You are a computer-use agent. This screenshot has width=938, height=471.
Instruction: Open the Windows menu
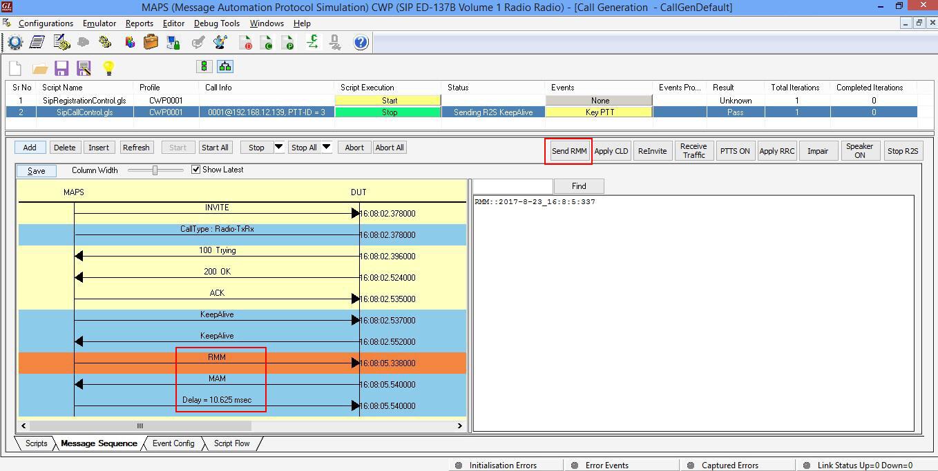[267, 23]
